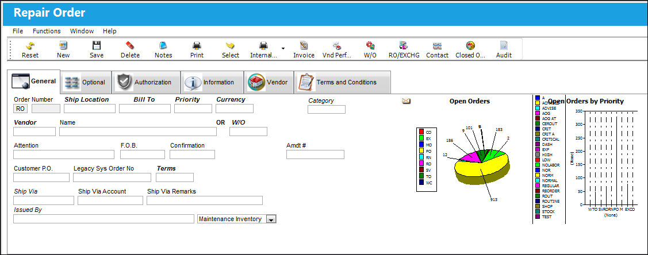This screenshot has width=648, height=255.
Task: Click the Vendor field label
Action: [25, 122]
